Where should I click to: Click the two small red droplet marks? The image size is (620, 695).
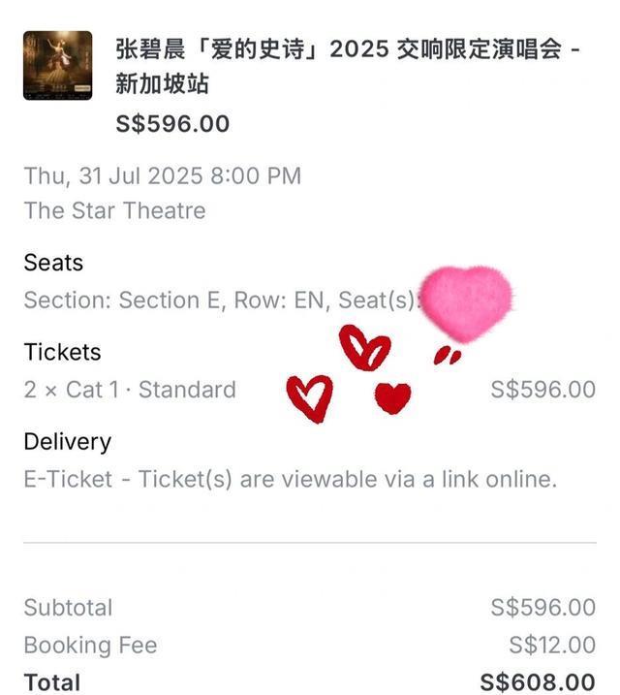click(x=448, y=356)
